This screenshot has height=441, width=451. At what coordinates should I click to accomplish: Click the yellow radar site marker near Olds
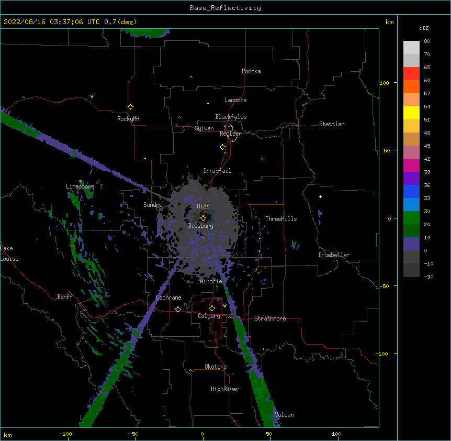point(203,218)
